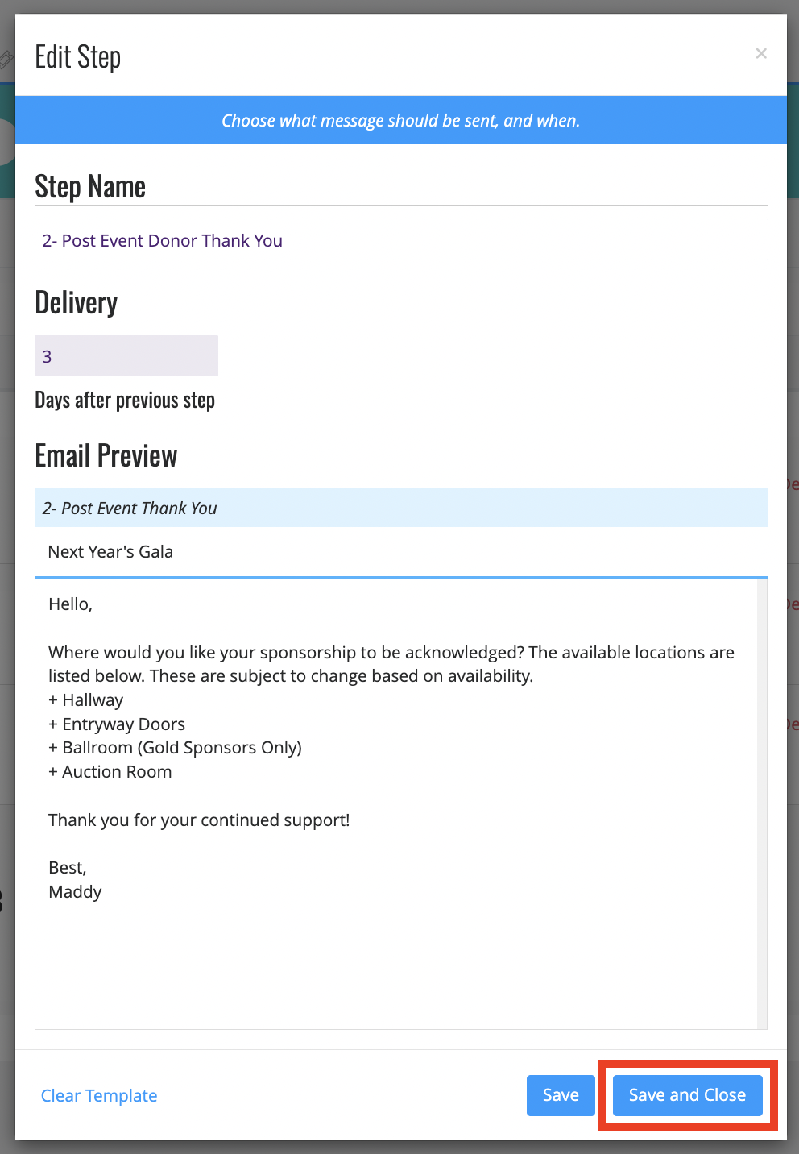Click the '+ Auction Room' line

click(110, 772)
